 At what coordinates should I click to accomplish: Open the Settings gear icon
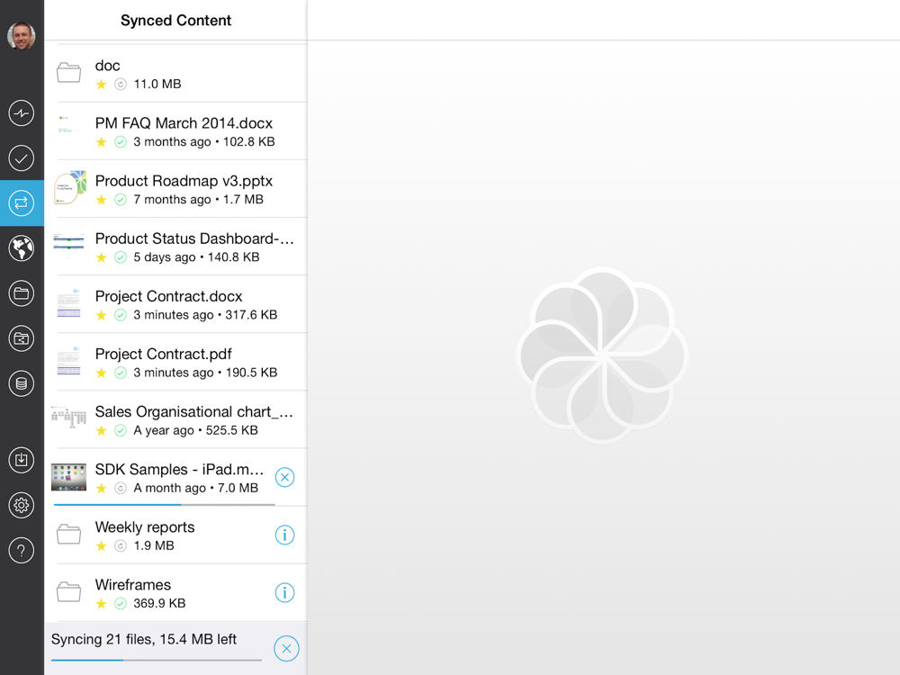click(x=22, y=505)
